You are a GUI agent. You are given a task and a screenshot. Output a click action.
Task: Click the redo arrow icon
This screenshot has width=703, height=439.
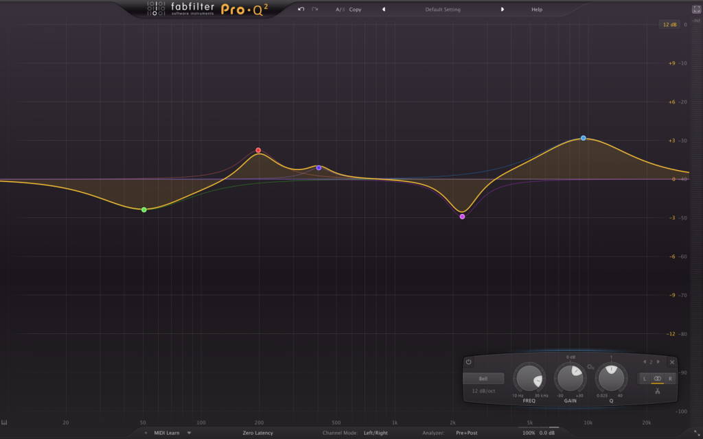tap(314, 9)
